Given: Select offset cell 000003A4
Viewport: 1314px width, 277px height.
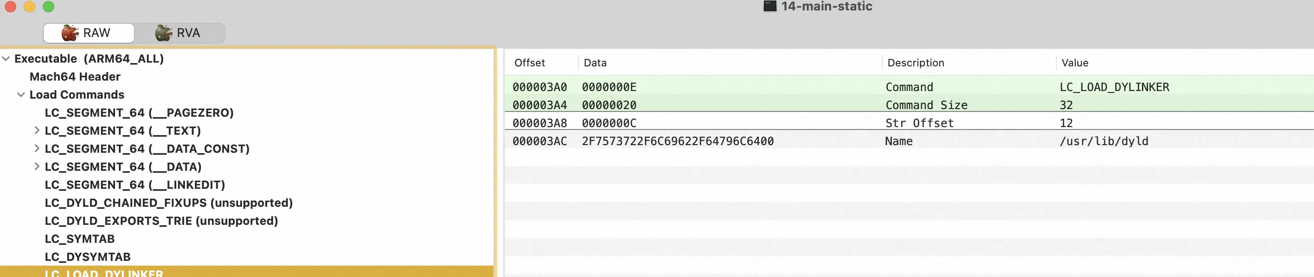Looking at the screenshot, I should click(540, 105).
